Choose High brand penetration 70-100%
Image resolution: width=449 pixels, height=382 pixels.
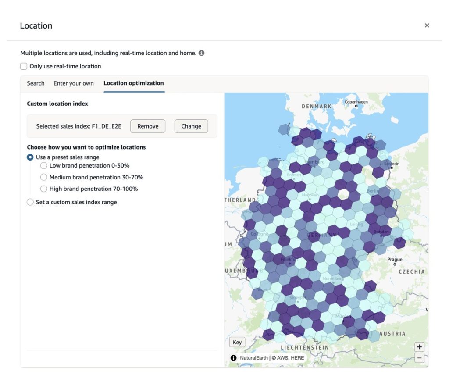point(43,189)
